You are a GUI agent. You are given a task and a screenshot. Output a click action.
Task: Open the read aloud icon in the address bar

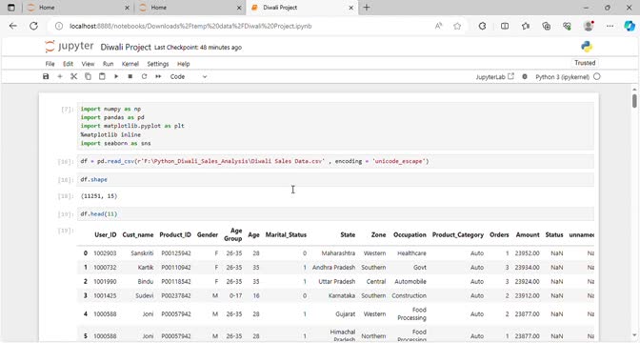[x=439, y=26]
